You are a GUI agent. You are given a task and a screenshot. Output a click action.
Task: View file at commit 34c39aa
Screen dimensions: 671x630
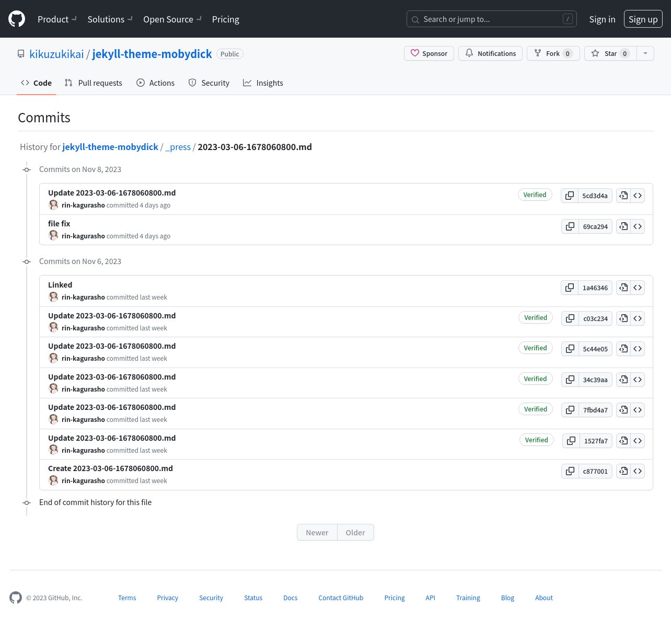pyautogui.click(x=623, y=380)
